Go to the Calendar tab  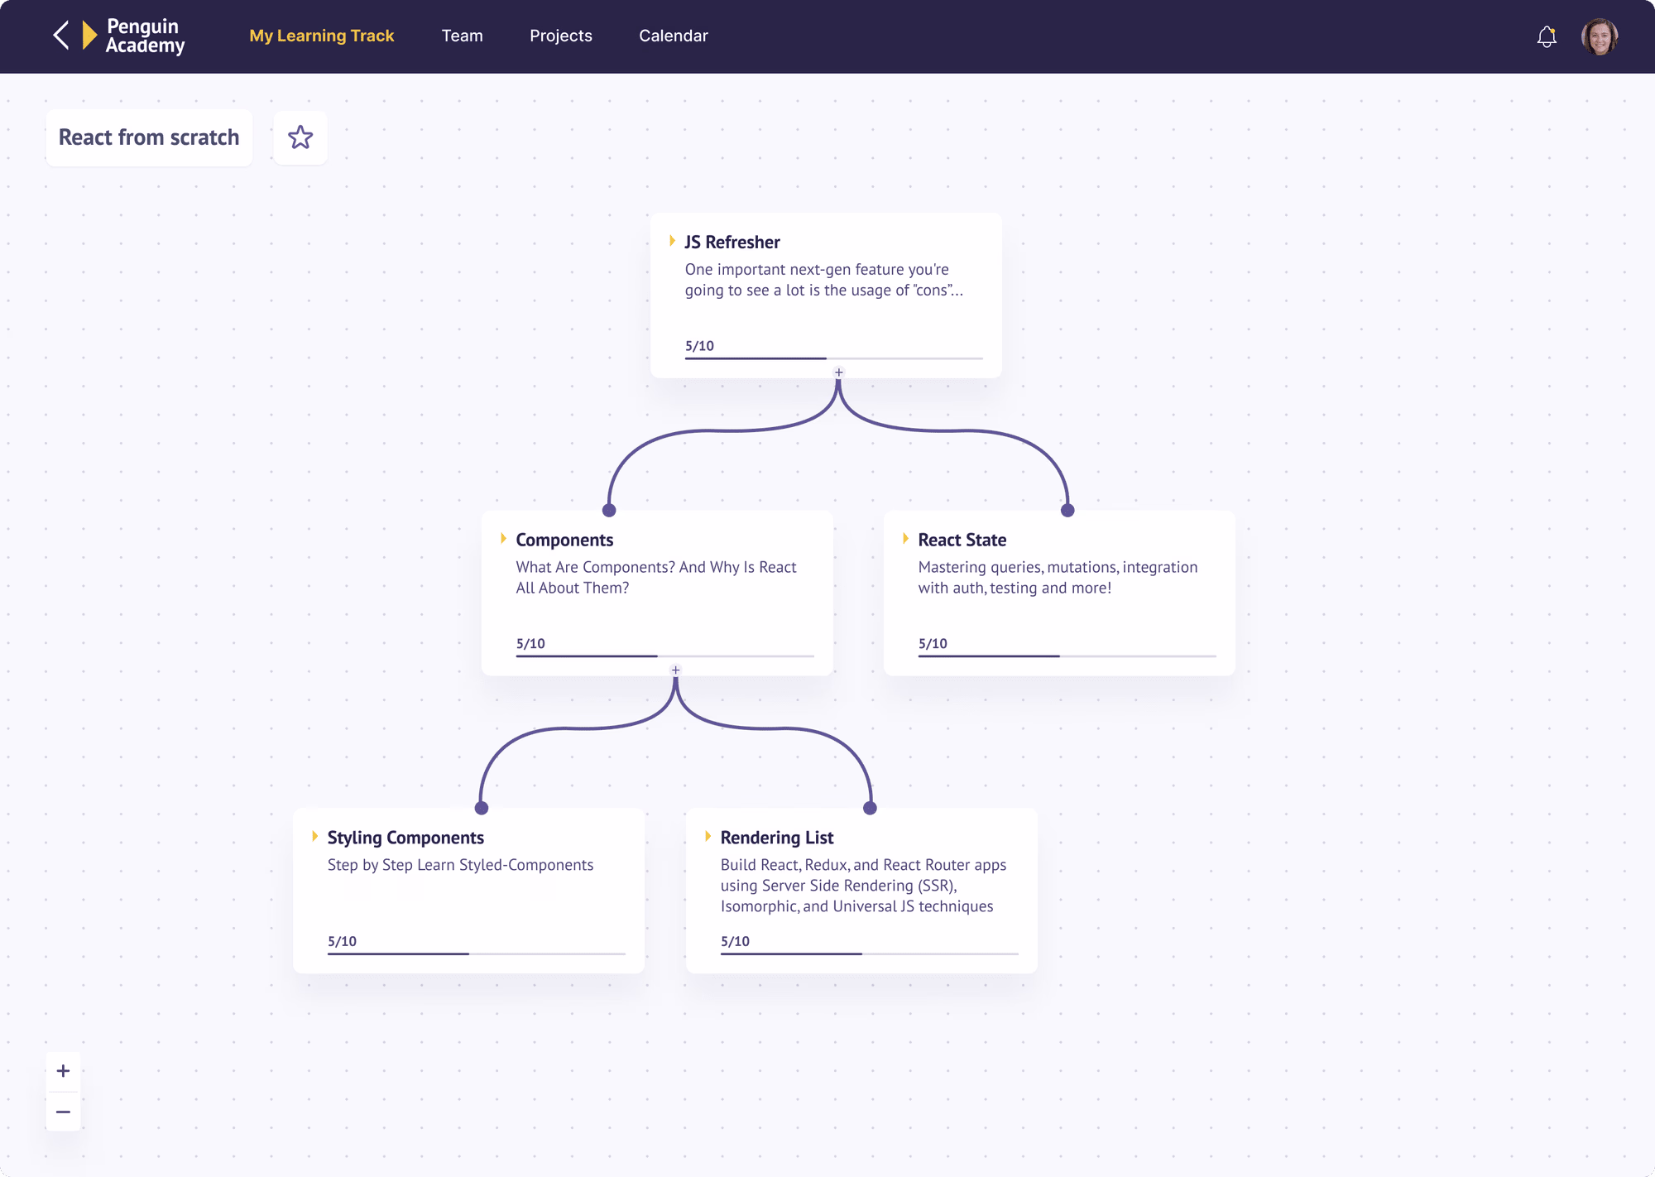(673, 36)
